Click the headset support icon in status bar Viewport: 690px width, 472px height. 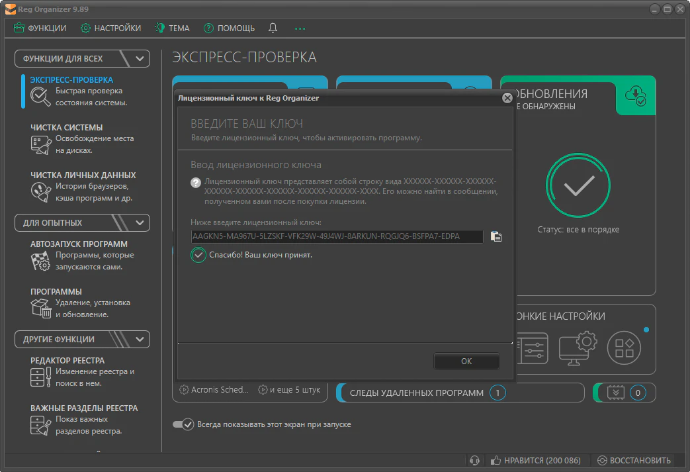474,460
